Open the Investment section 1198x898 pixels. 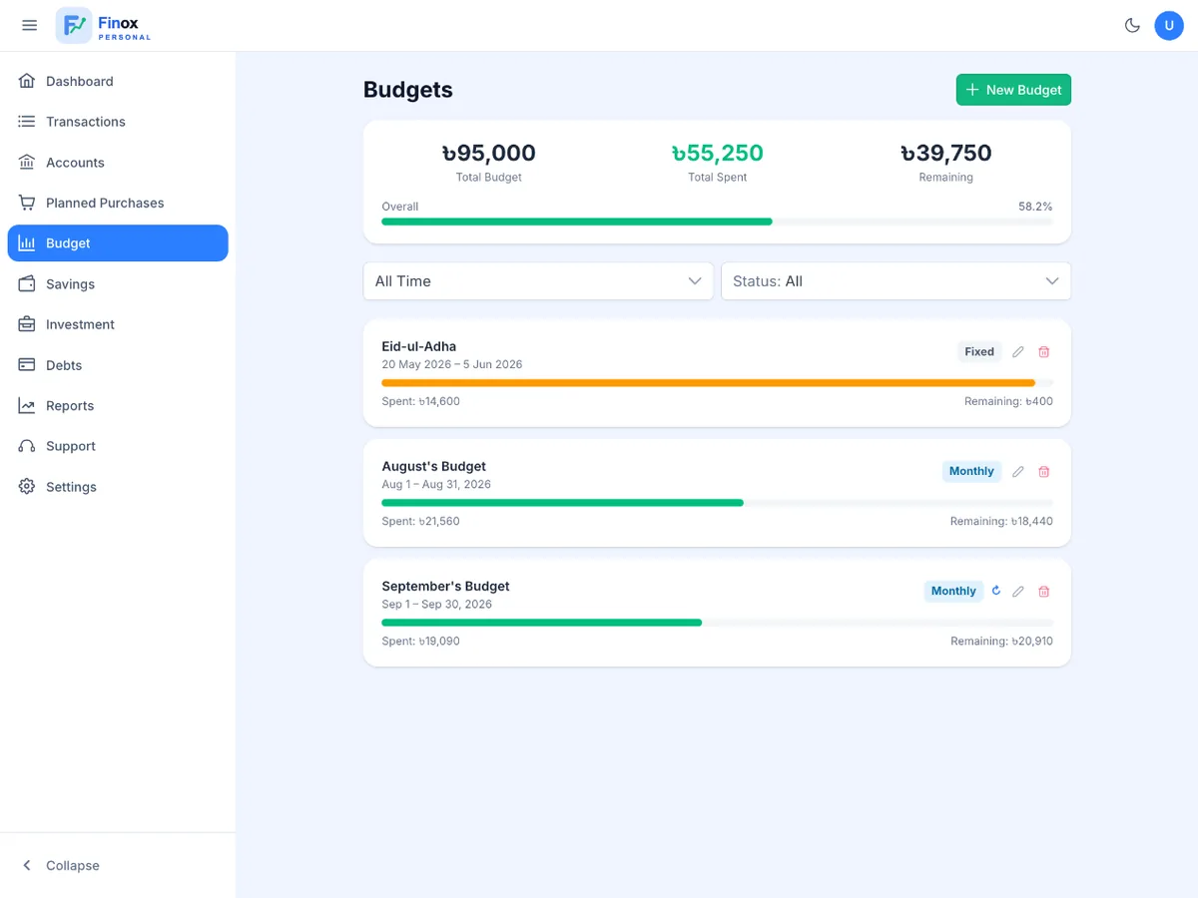pos(118,324)
